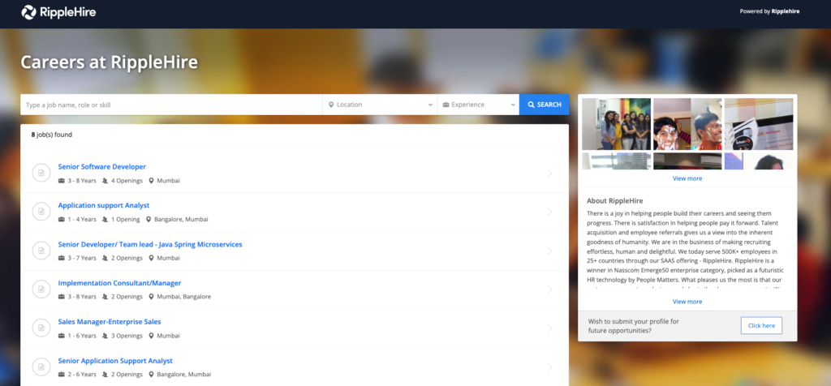Click location pin in Implementation Consultant/Manager row

(x=151, y=297)
